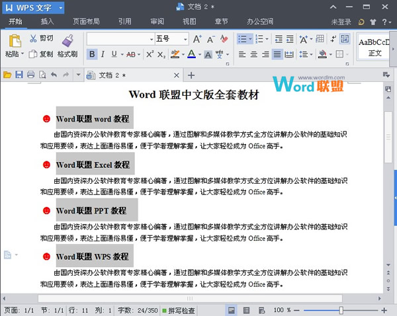Screen dimensions: 397x316
Task: Click the superscript X² icon
Action: (150, 54)
